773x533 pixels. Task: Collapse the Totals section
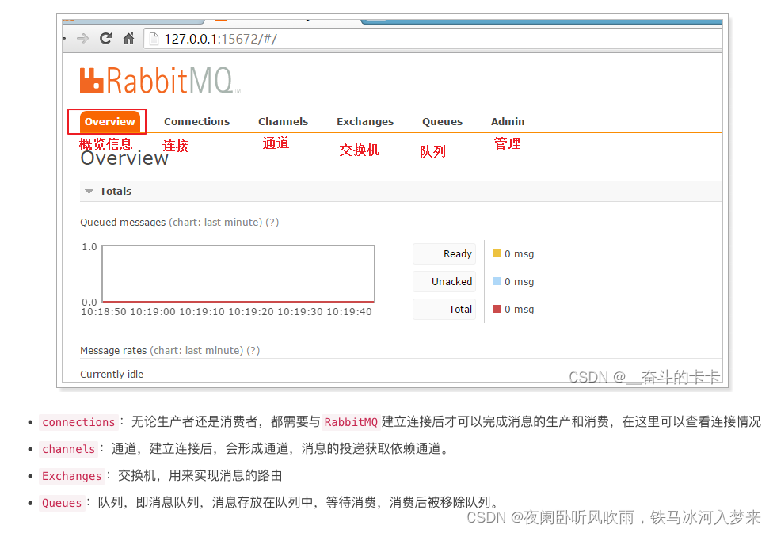(89, 191)
